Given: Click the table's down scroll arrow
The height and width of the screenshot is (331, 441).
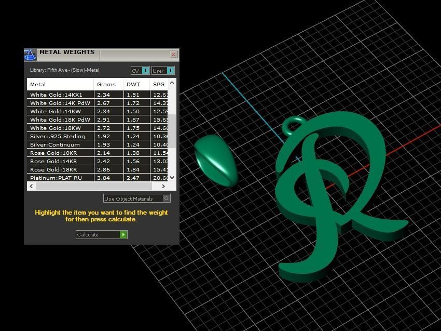Looking at the screenshot, I should 172,178.
